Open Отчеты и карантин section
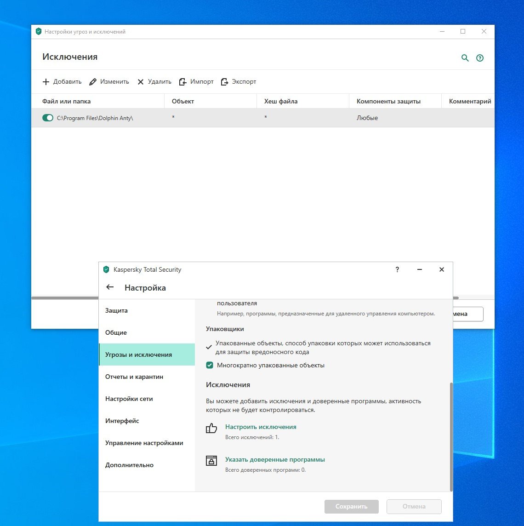The image size is (524, 526). [147, 377]
